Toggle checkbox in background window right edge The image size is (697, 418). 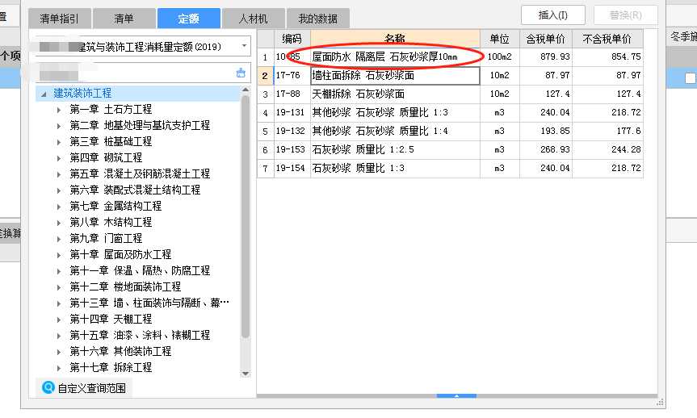(691, 78)
